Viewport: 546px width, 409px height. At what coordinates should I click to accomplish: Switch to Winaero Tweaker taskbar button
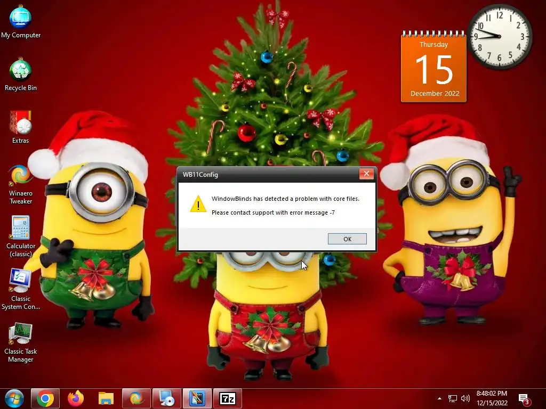click(136, 398)
